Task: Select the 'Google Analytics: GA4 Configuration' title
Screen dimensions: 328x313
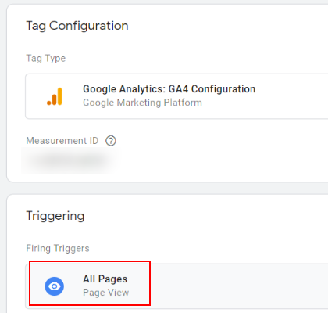Action: (169, 89)
